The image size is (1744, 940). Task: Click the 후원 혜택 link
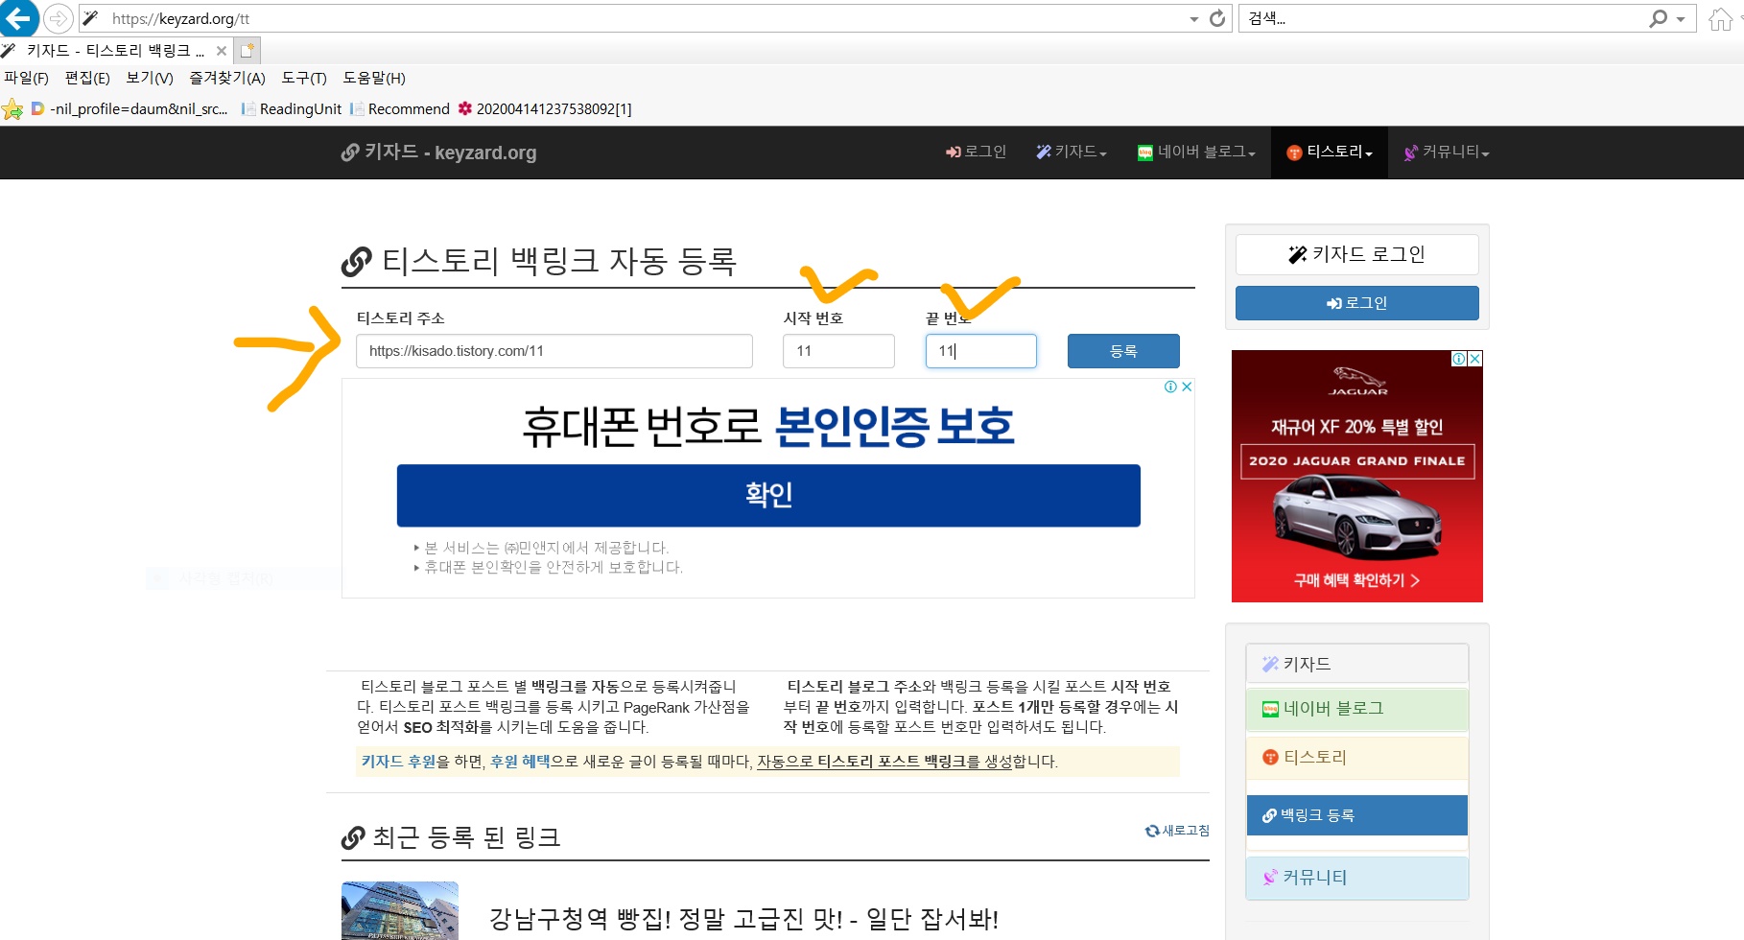[520, 762]
